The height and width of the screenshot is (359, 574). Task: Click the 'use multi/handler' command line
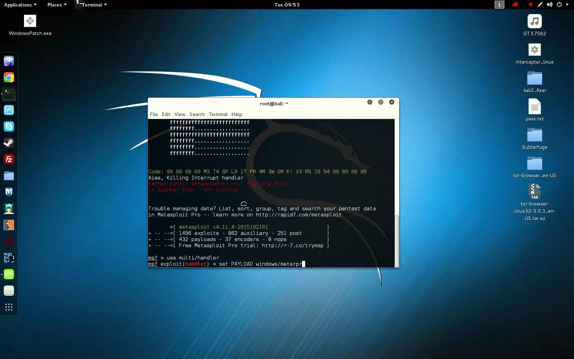184,258
